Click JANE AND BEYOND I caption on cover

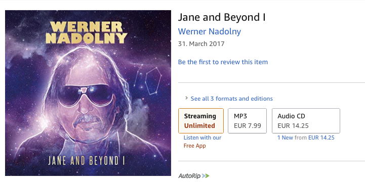coord(87,161)
